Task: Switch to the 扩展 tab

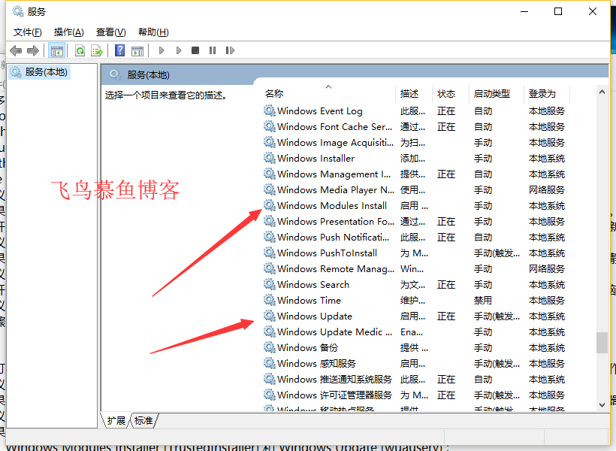Action: point(116,421)
